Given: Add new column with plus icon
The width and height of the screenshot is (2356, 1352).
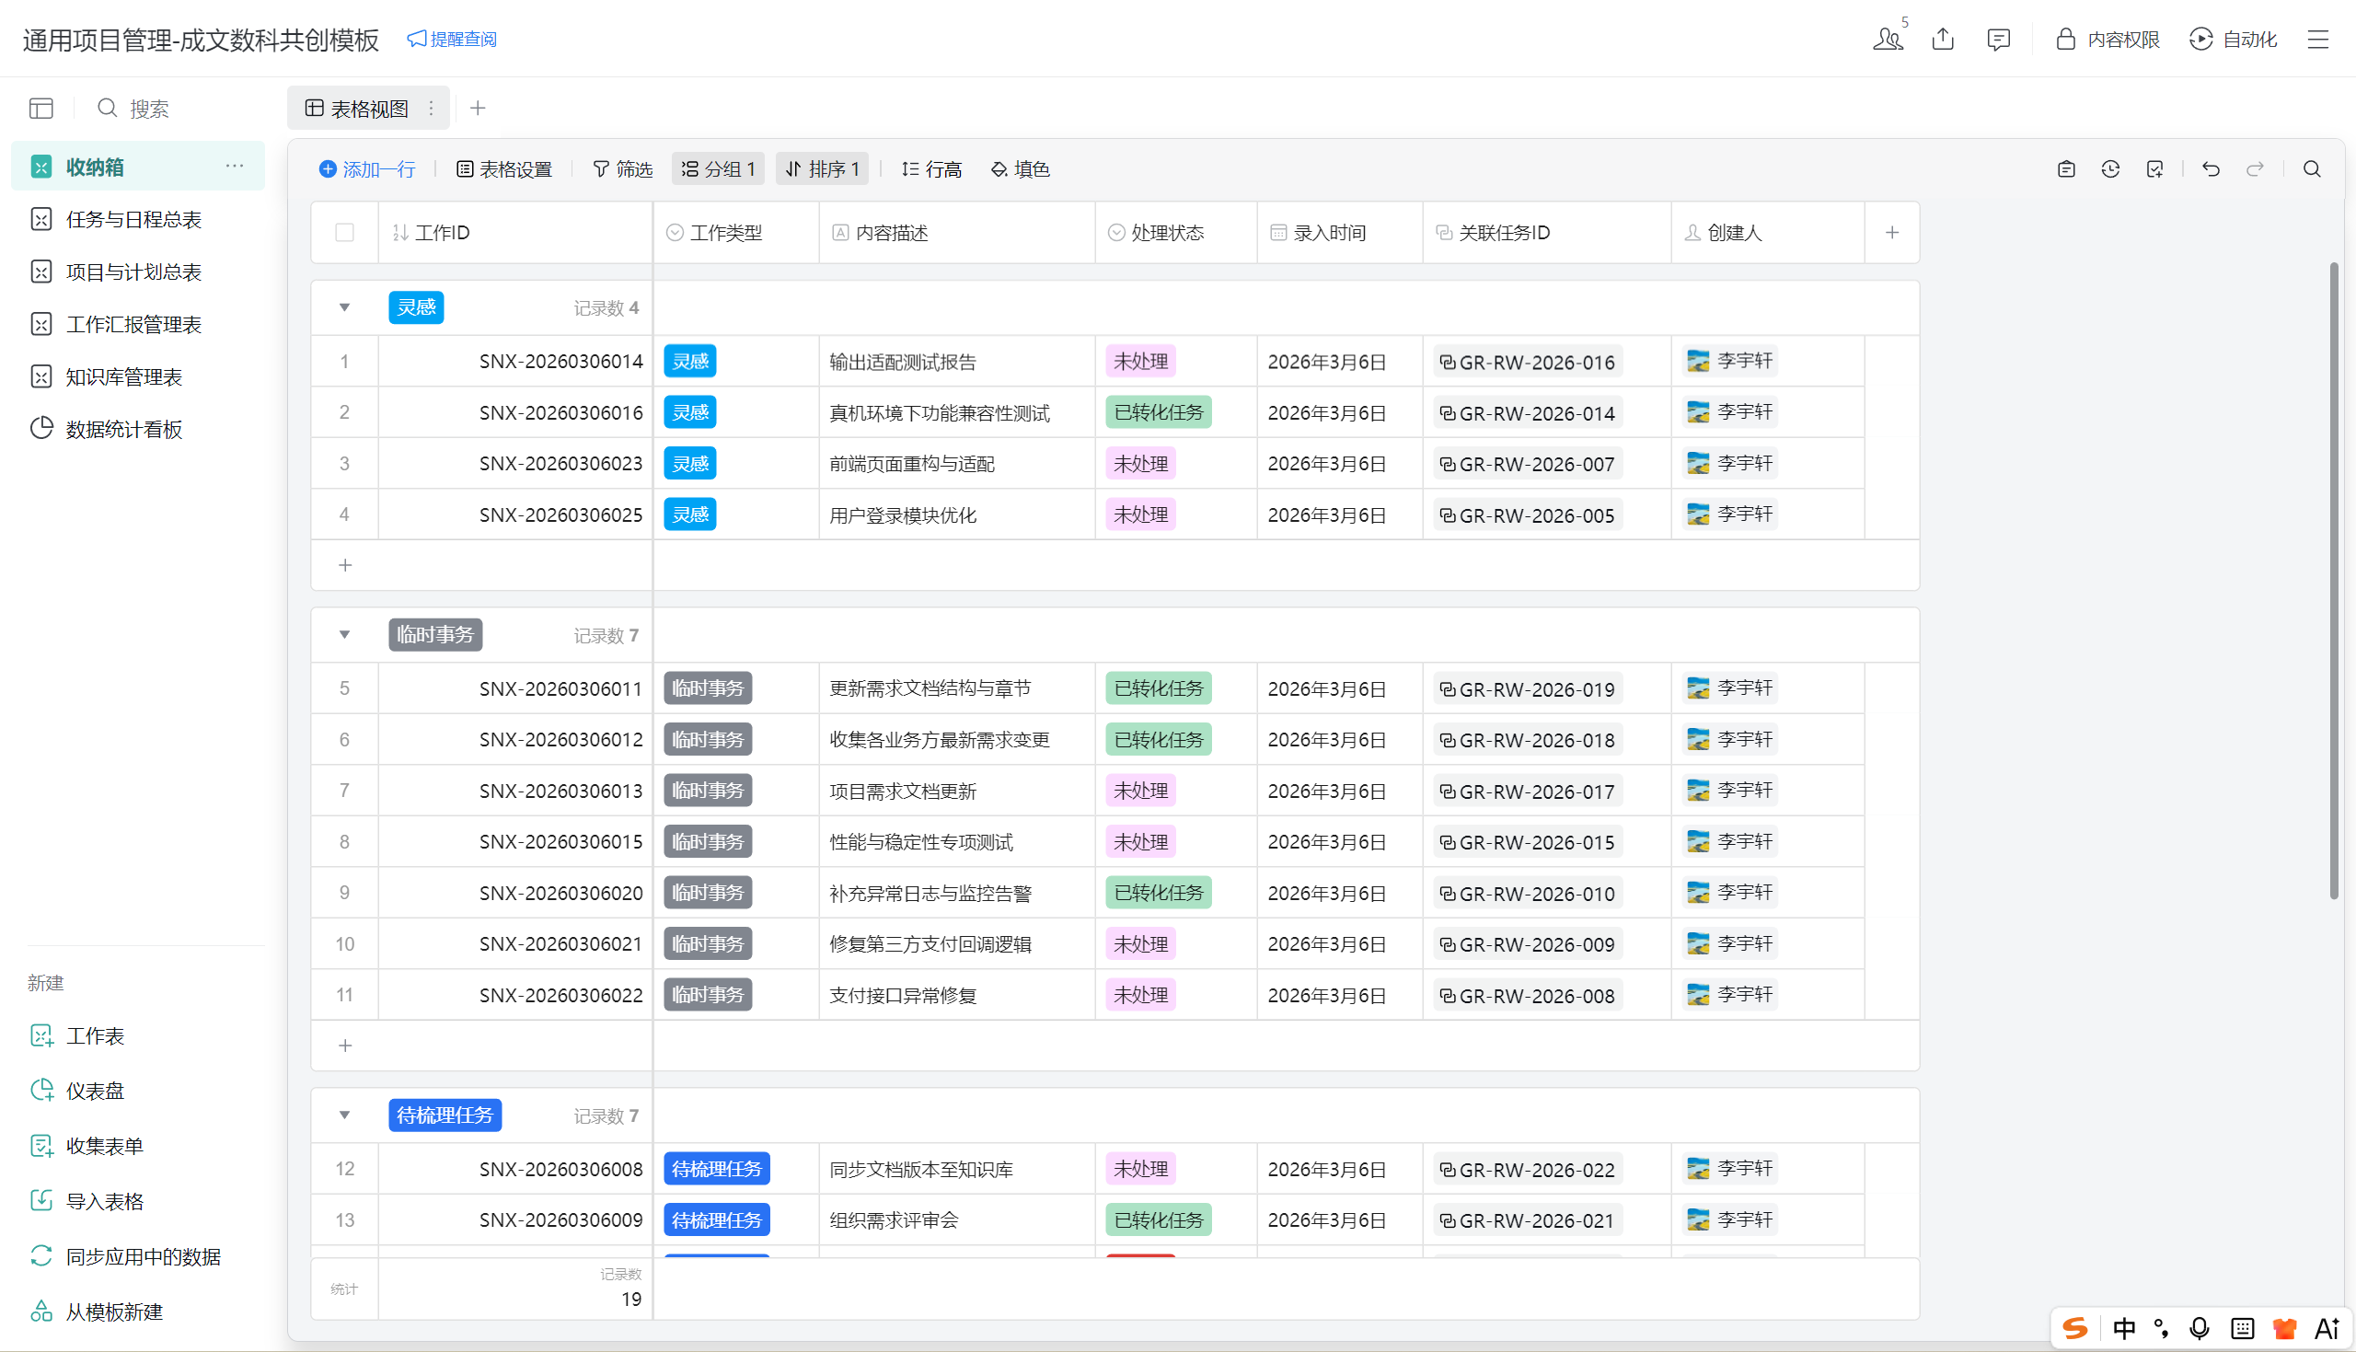Looking at the screenshot, I should 1892,232.
